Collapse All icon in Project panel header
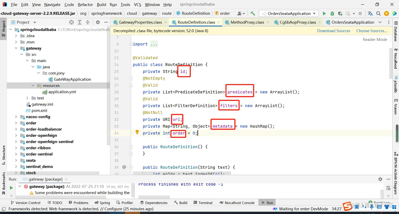Viewport: 399px width, 214px height. [88, 22]
